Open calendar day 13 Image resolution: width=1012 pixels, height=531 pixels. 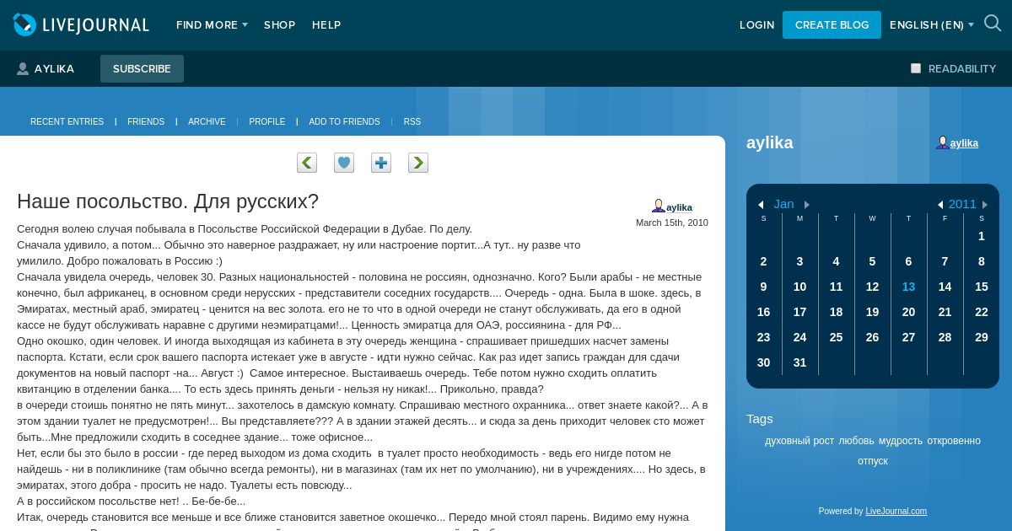pyautogui.click(x=908, y=287)
